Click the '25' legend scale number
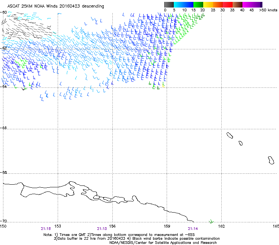The width and height of the screenshot is (279, 245). (213, 10)
